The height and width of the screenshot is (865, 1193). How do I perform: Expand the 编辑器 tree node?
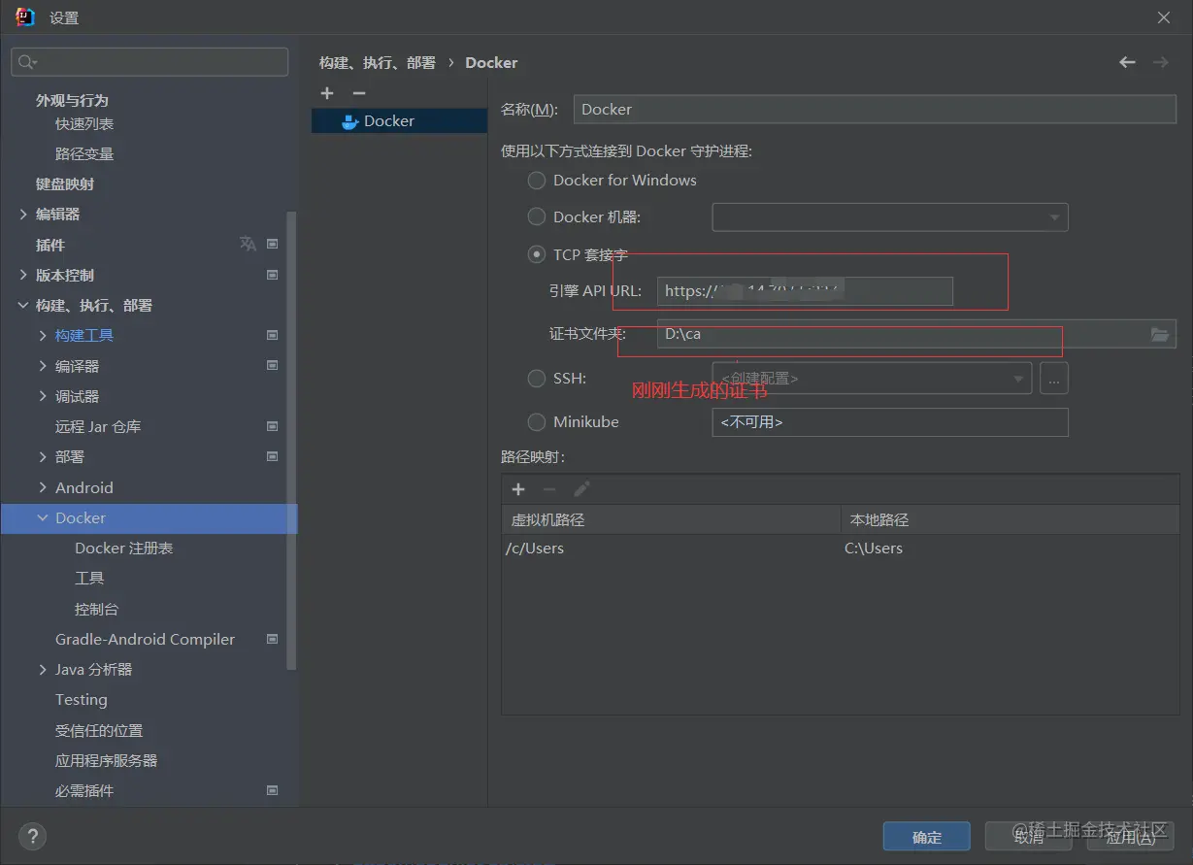point(23,214)
